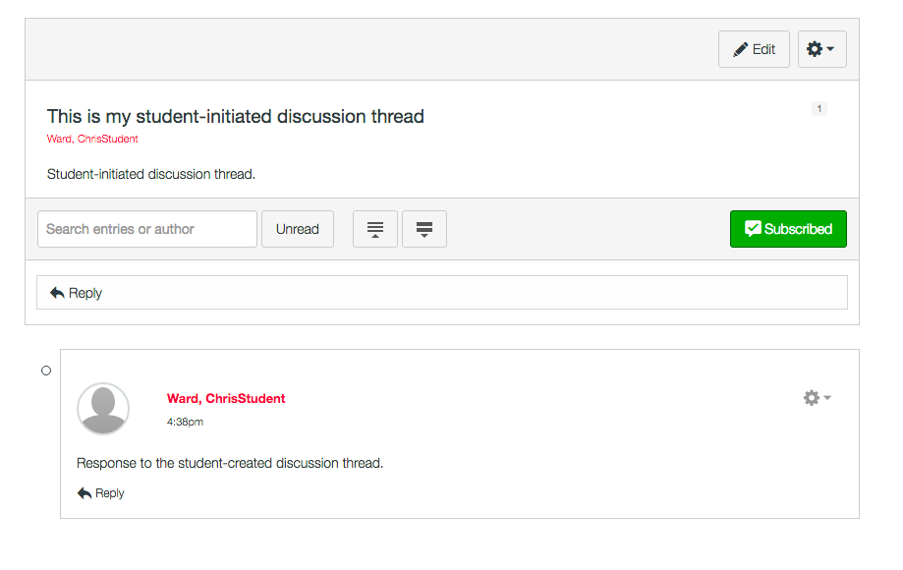Screen dimensions: 903x570
Task: Open the reply entry's gear options menu
Action: point(817,398)
